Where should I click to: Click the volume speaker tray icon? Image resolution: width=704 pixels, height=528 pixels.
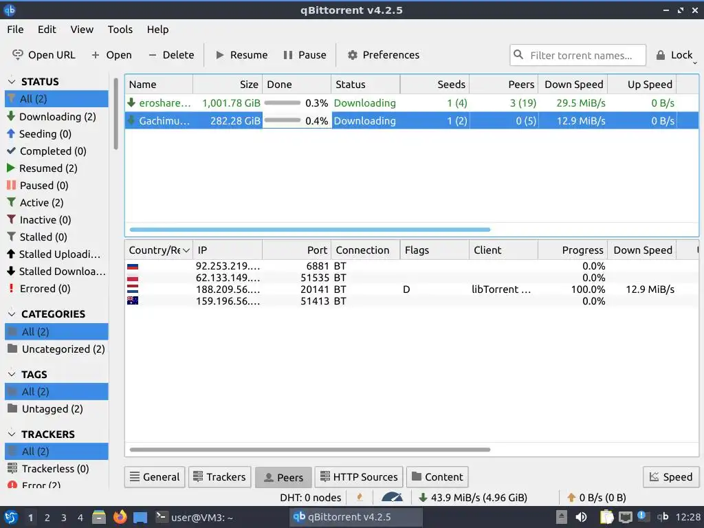[x=581, y=517]
